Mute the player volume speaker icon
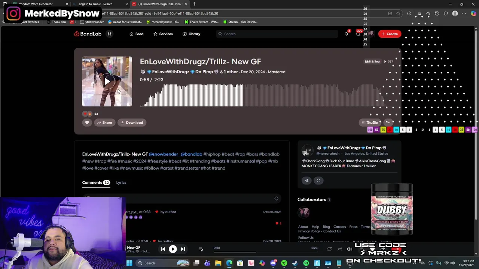The width and height of the screenshot is (479, 269). (x=349, y=249)
